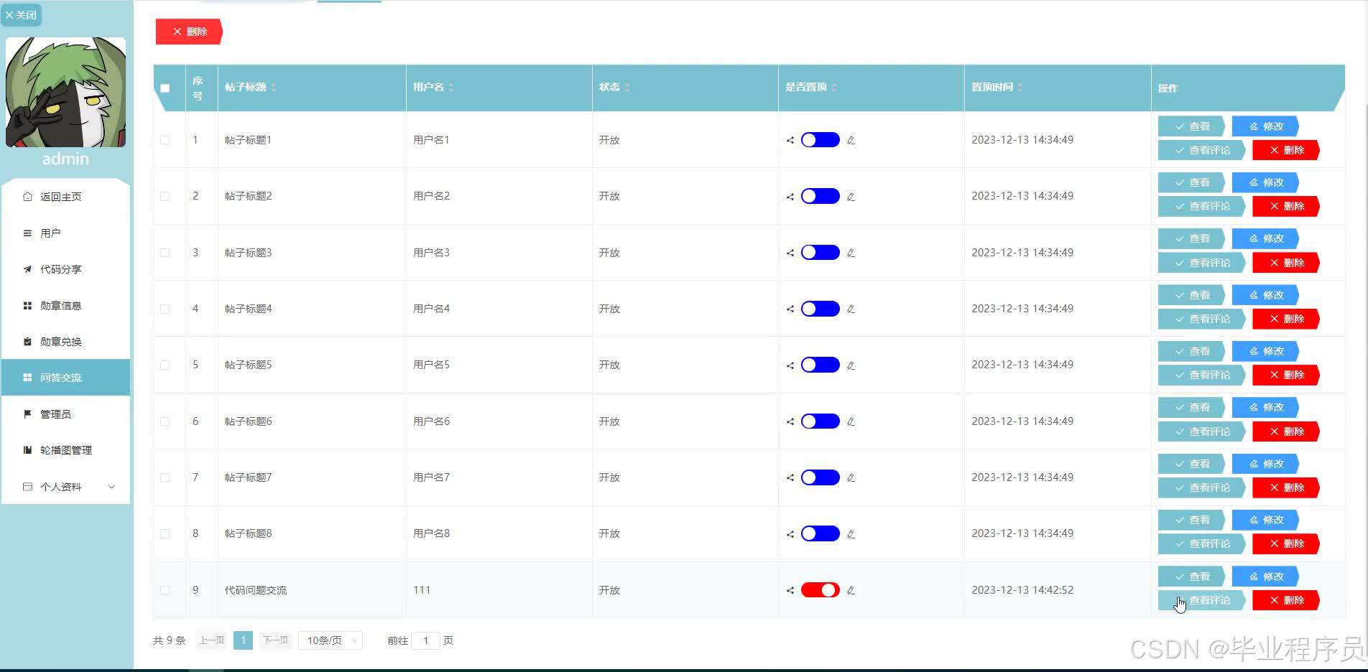Switch to the 问答交流 sidebar section
This screenshot has width=1368, height=672.
coord(62,377)
